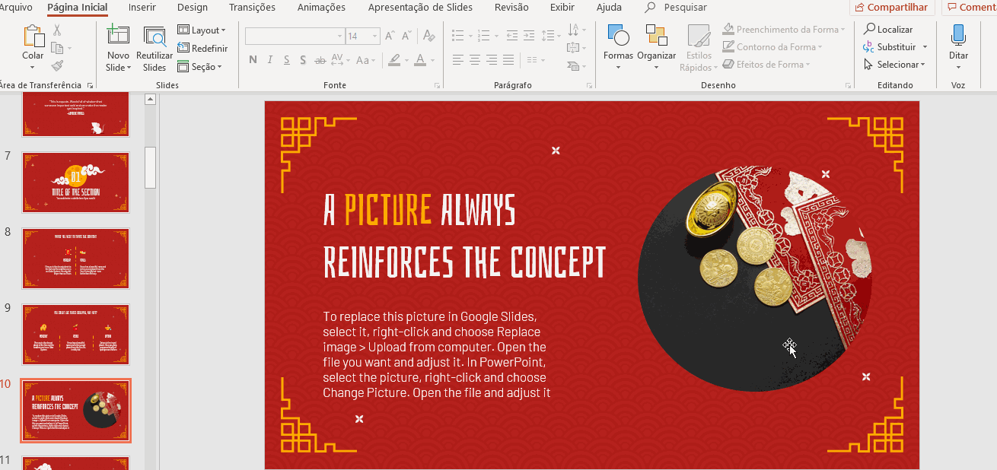Justify the paragraph text
This screenshot has width=997, height=470.
pyautogui.click(x=508, y=60)
